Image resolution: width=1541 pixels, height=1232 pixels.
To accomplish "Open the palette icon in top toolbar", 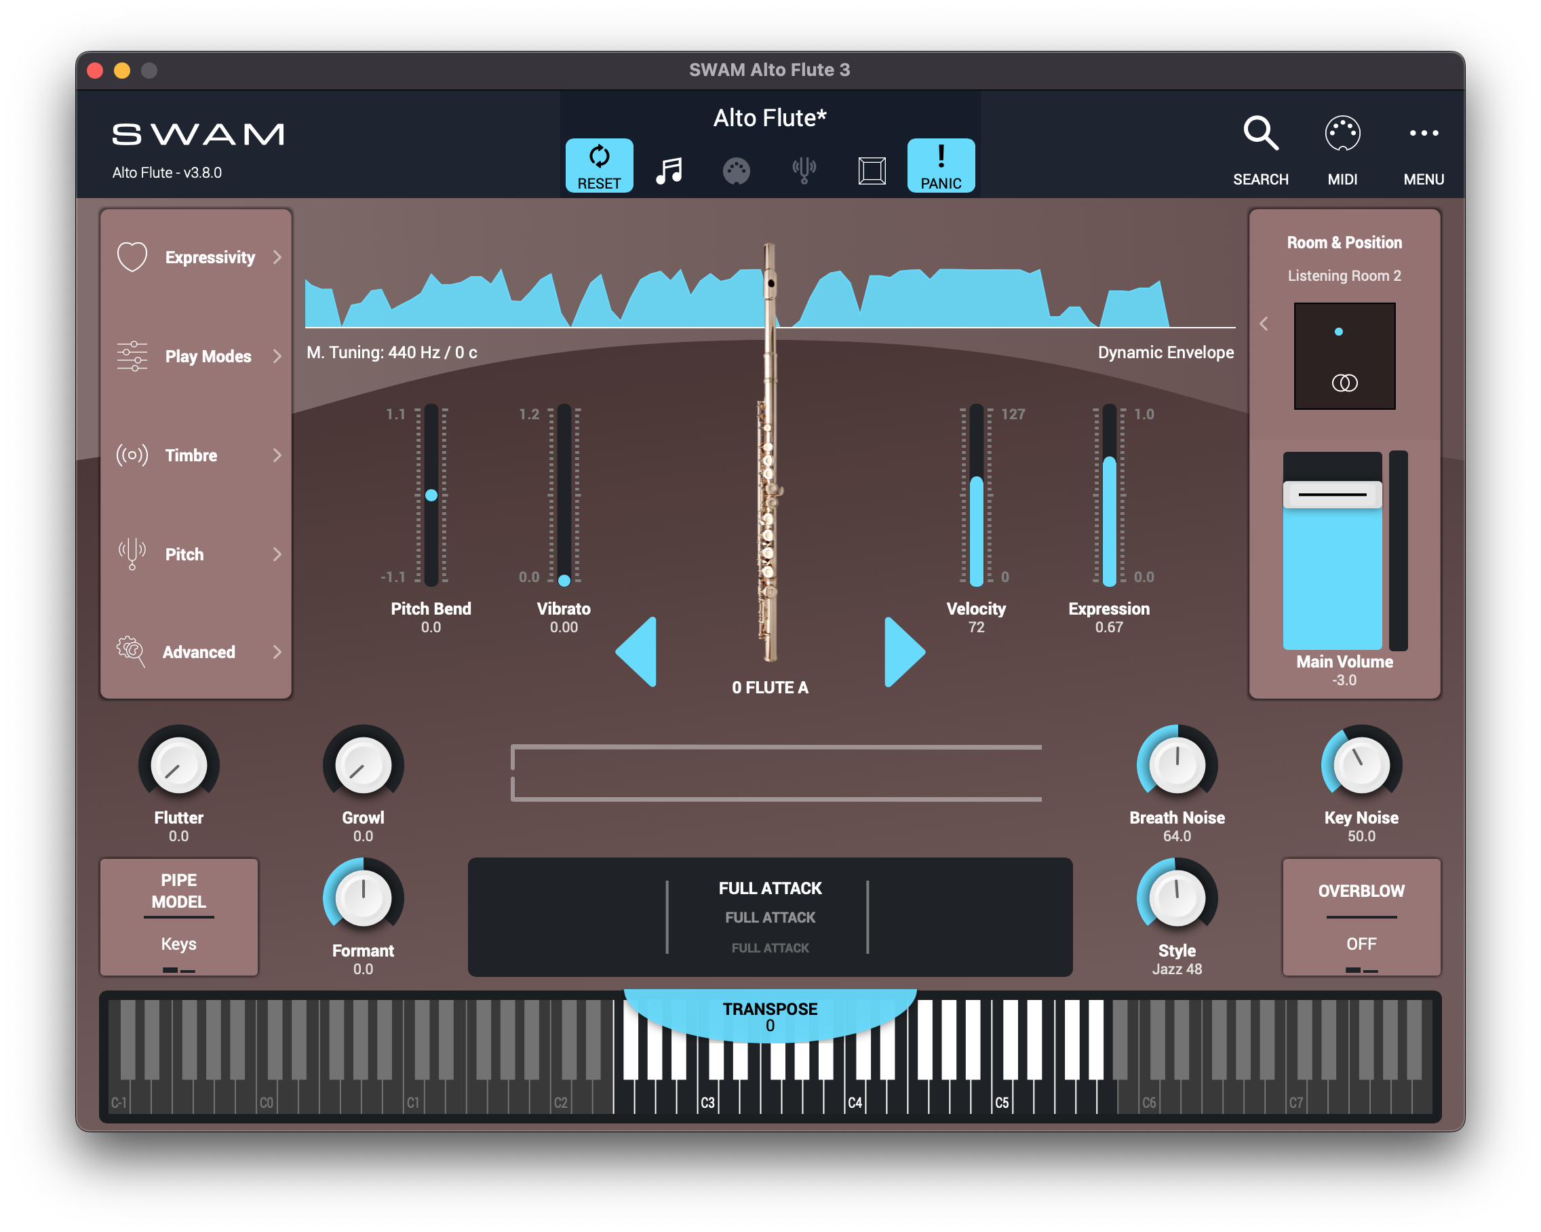I will (735, 171).
